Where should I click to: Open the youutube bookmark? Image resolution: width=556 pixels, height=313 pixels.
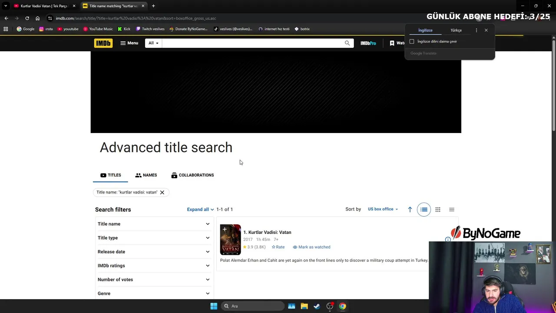pyautogui.click(x=68, y=29)
